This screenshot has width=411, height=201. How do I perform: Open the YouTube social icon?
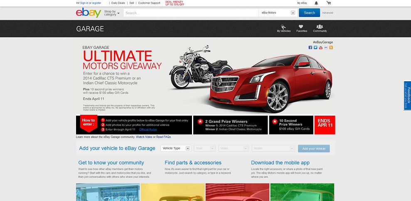[321, 48]
